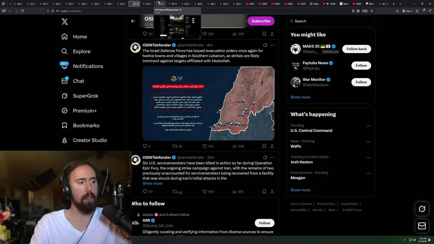Viewport: 434px width, 244px height.
Task: Open the Home page from the sidebar
Action: pyautogui.click(x=74, y=37)
